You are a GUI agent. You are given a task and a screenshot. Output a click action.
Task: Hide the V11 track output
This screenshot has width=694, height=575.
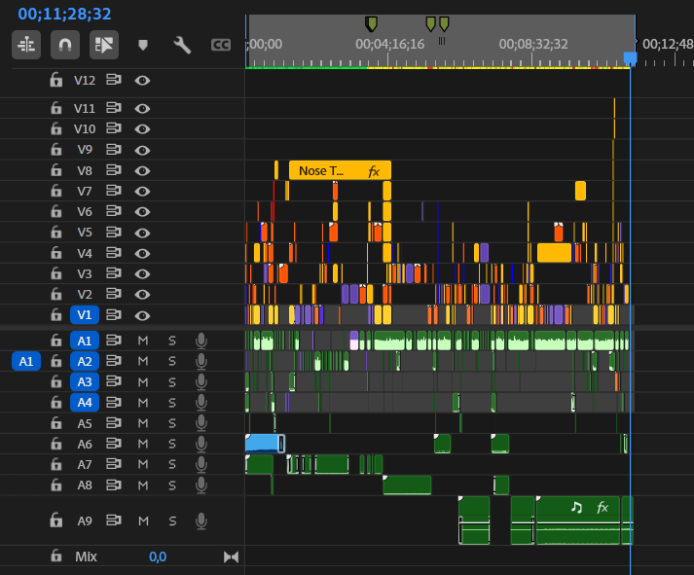tap(142, 108)
